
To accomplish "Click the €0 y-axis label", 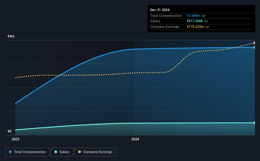I will (x=10, y=131).
